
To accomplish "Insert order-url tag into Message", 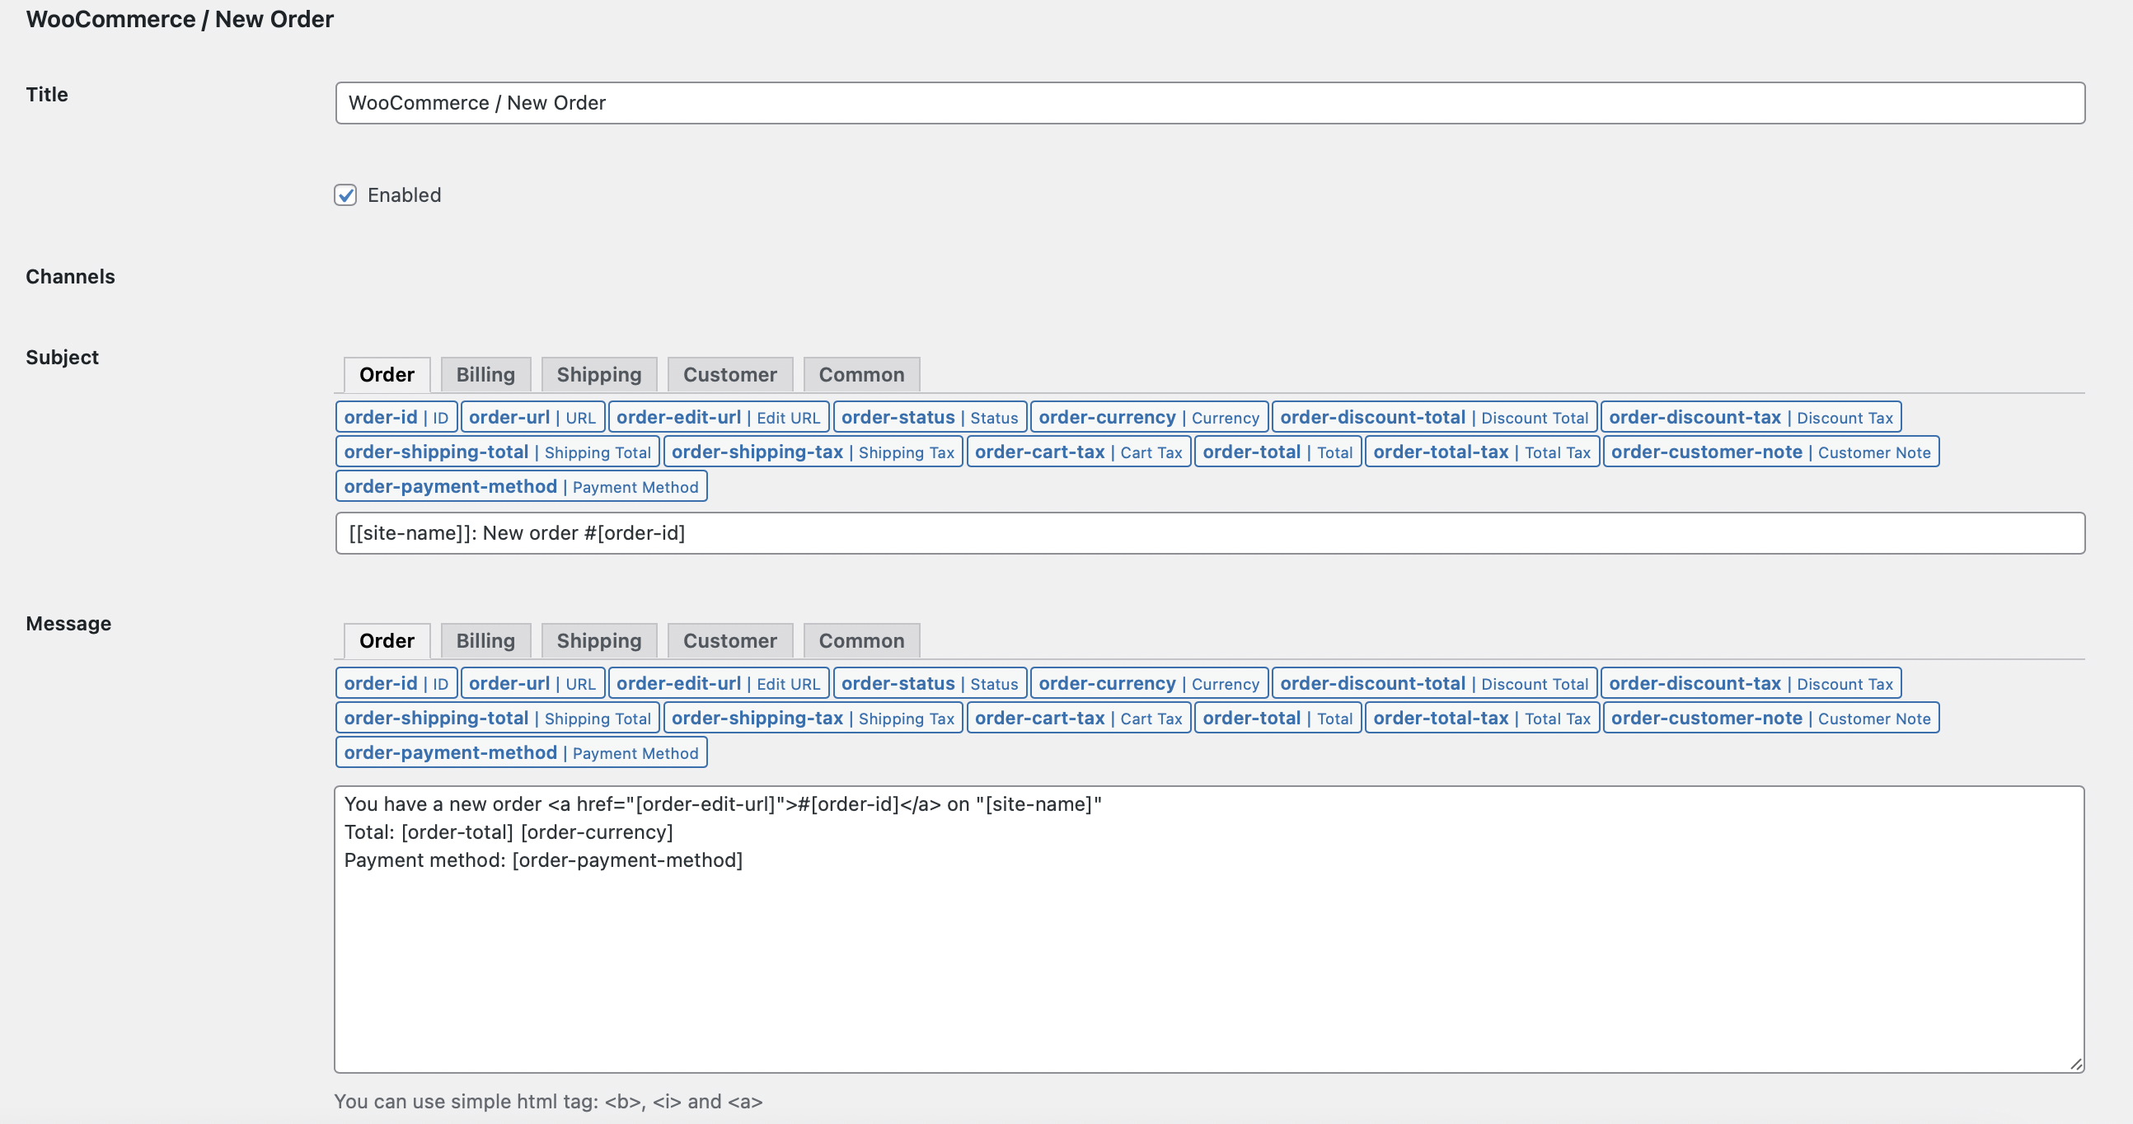I will (x=532, y=684).
